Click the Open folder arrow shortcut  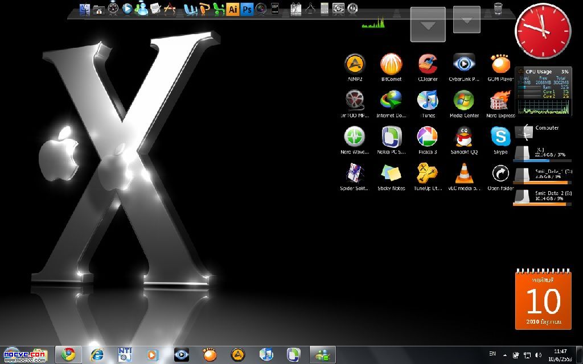tap(500, 176)
